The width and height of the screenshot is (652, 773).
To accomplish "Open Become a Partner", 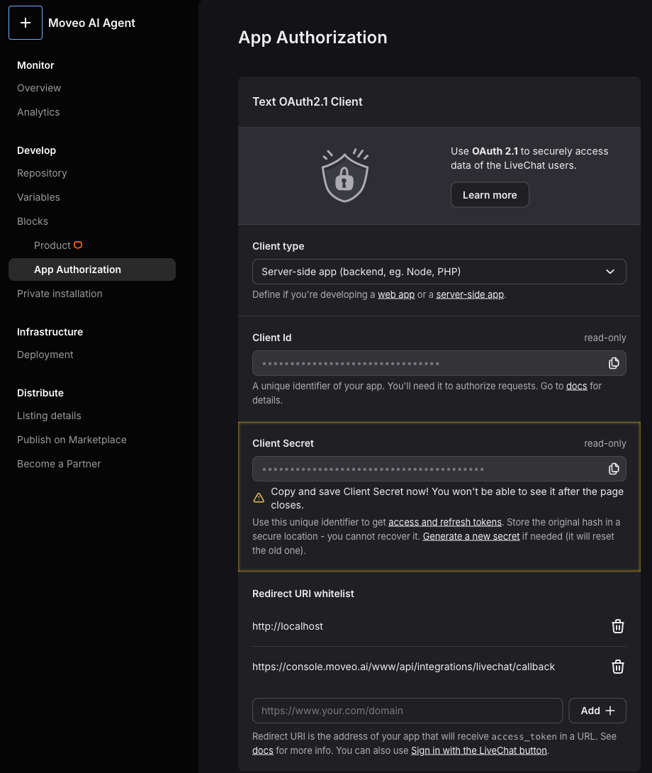I will coord(59,464).
